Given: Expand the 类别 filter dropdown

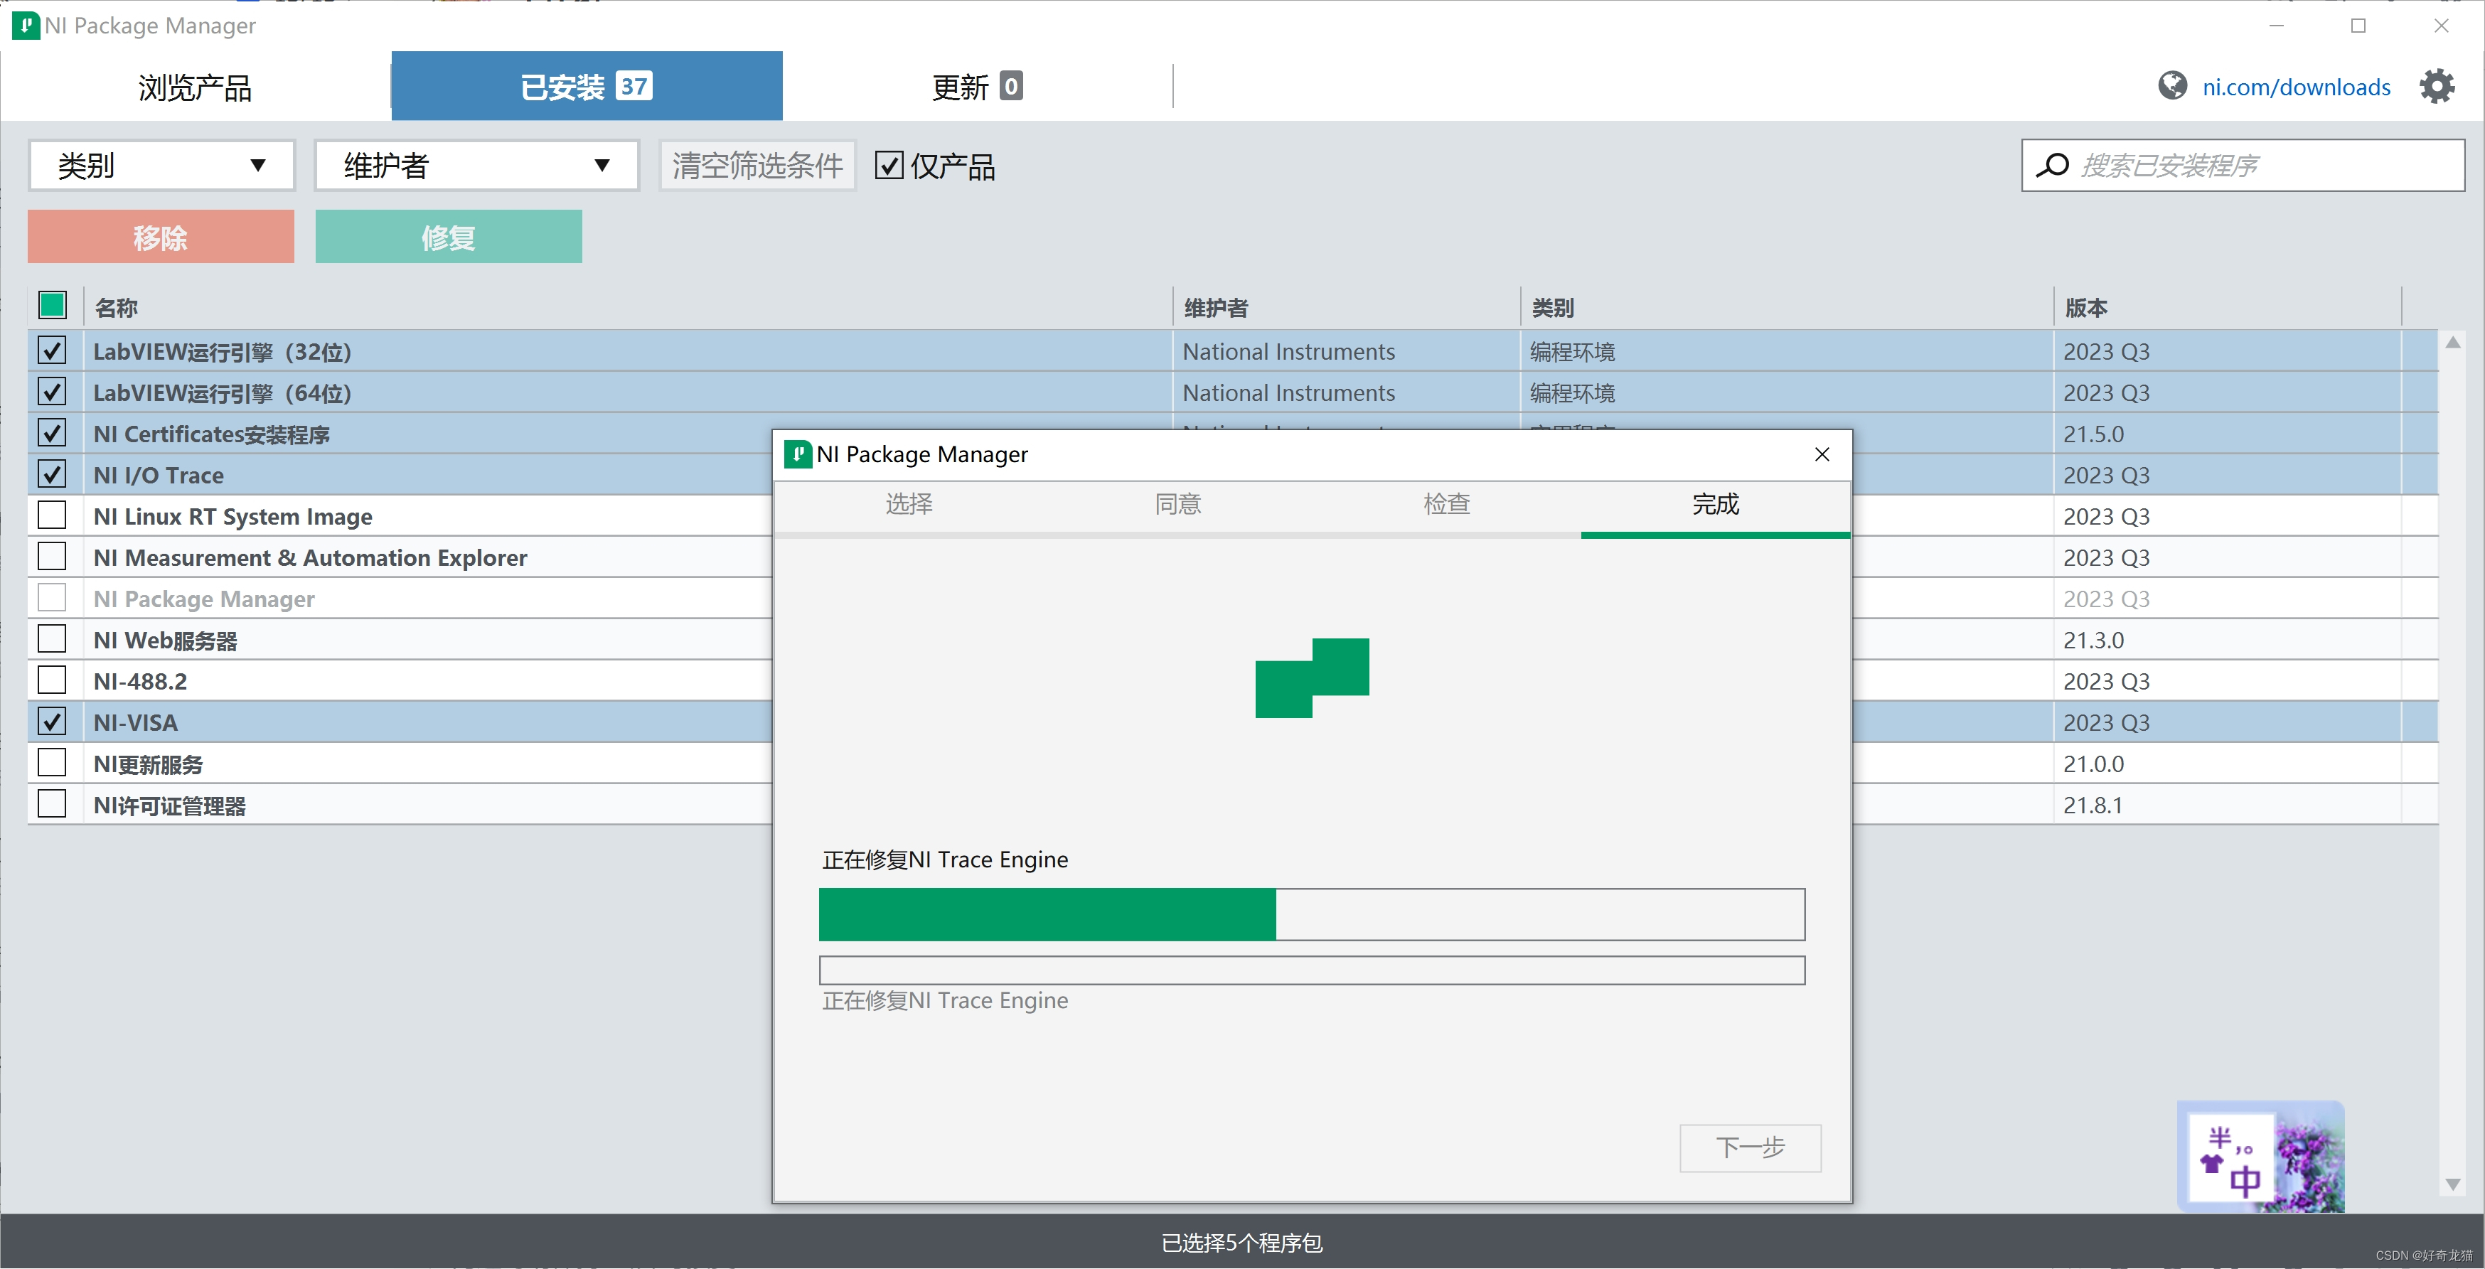Looking at the screenshot, I should pos(161,166).
